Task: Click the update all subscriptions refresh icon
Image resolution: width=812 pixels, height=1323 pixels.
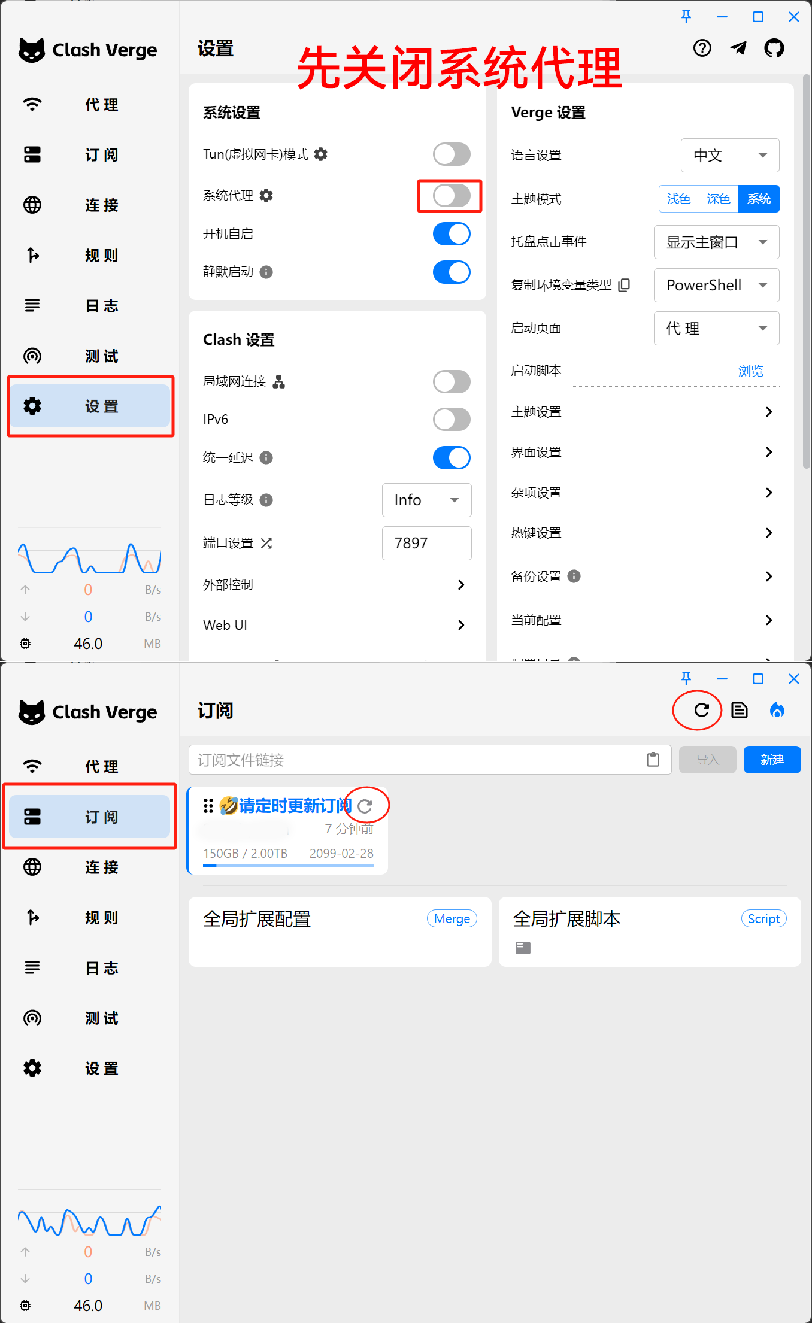Action: tap(701, 711)
